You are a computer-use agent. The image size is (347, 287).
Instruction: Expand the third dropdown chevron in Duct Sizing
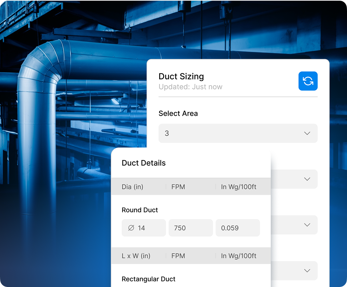pyautogui.click(x=307, y=225)
